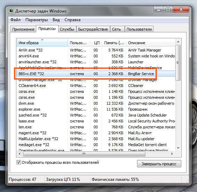
Task: Maximize the Task Manager window
Action: coord(168,10)
